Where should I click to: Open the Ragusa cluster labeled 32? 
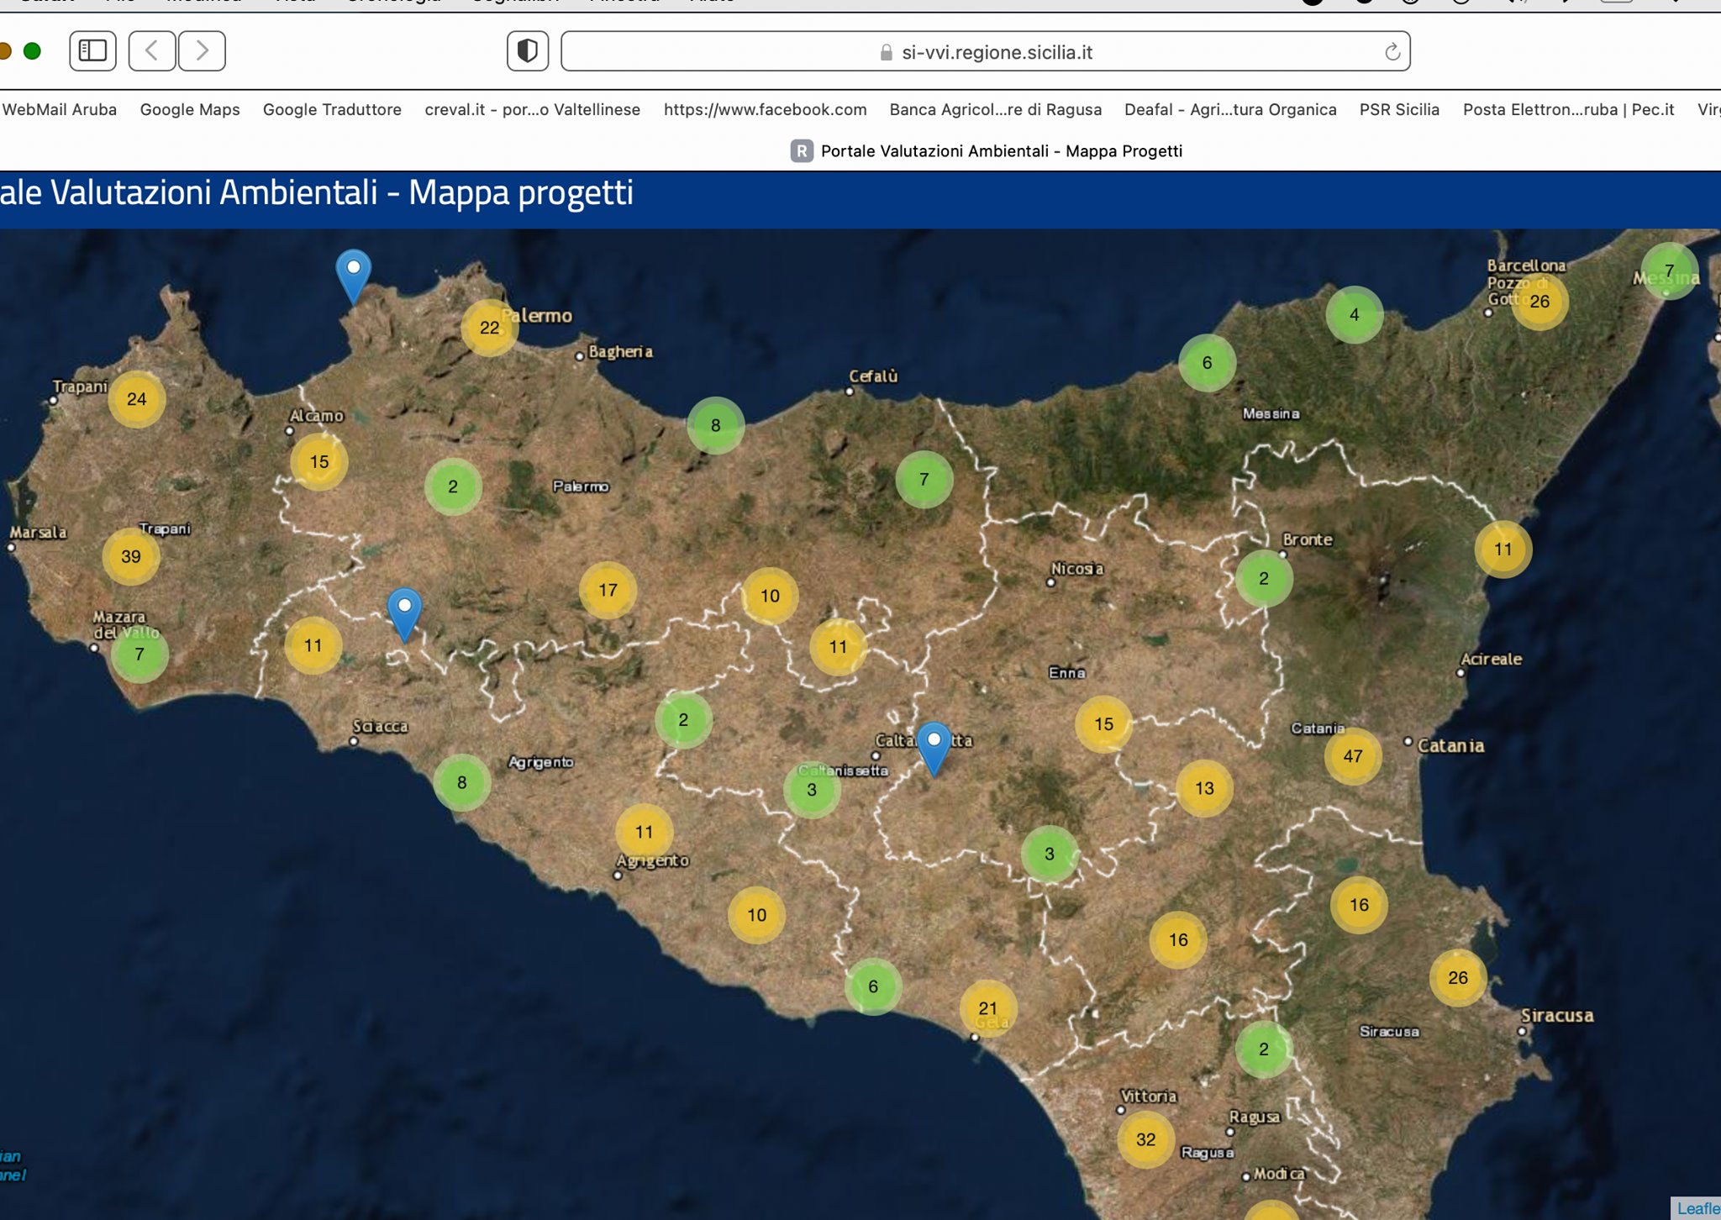pos(1145,1139)
